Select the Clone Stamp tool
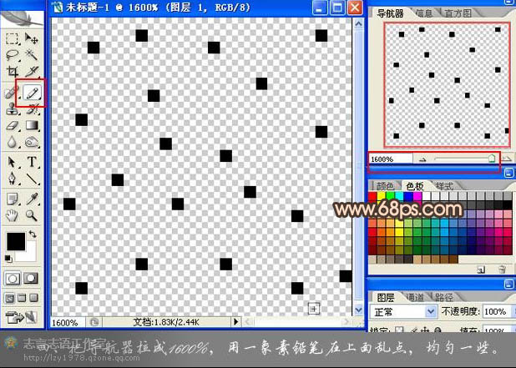516x368 pixels. [13, 108]
